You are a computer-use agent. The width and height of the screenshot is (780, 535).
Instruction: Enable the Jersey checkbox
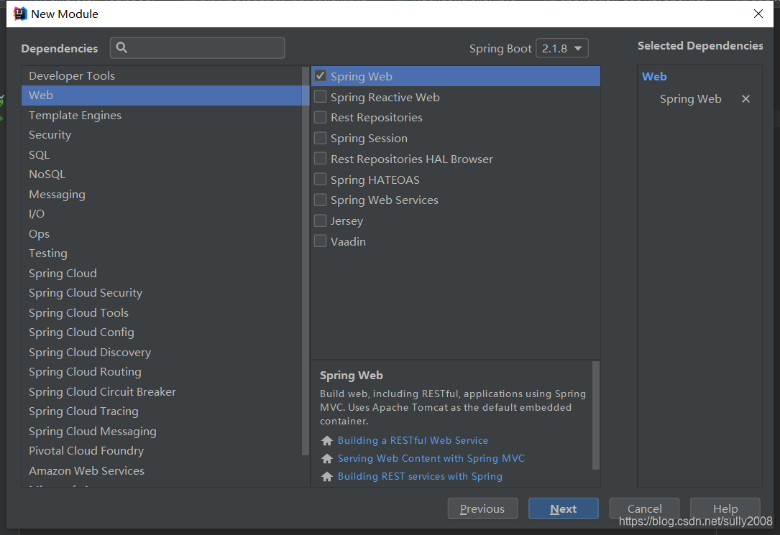pyautogui.click(x=321, y=220)
